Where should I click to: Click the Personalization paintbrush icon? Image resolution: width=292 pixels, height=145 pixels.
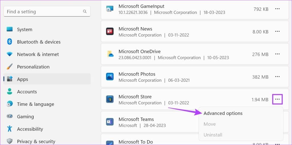coord(9,67)
